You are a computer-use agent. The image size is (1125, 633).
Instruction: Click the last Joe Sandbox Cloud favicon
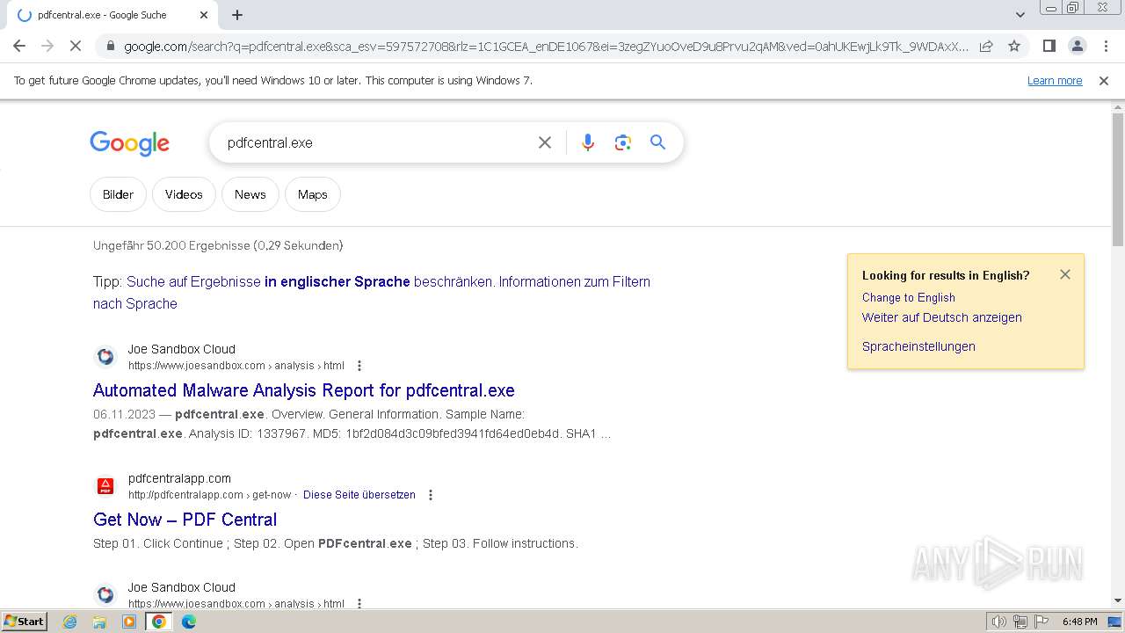click(x=105, y=595)
